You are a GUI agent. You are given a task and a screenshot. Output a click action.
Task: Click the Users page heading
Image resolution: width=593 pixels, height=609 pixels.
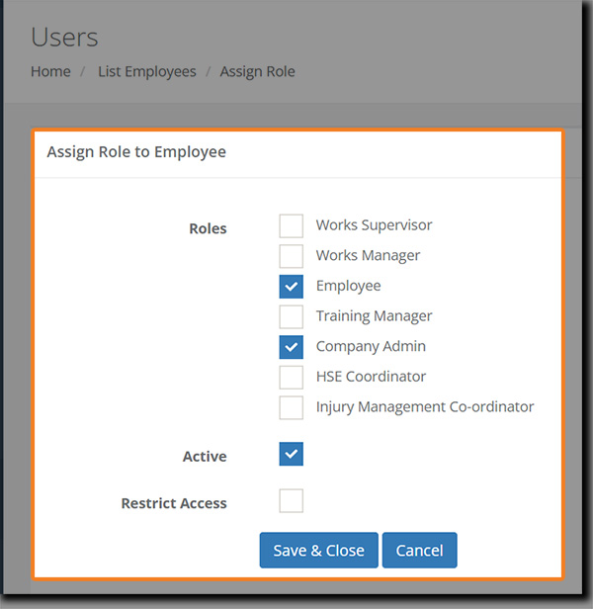coord(64,38)
